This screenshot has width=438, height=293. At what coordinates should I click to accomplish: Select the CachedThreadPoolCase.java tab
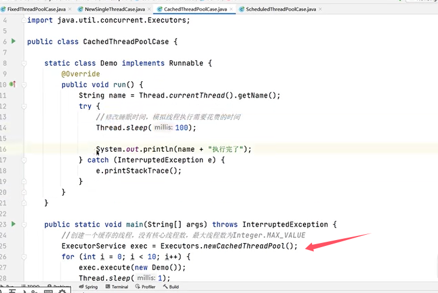coord(195,9)
